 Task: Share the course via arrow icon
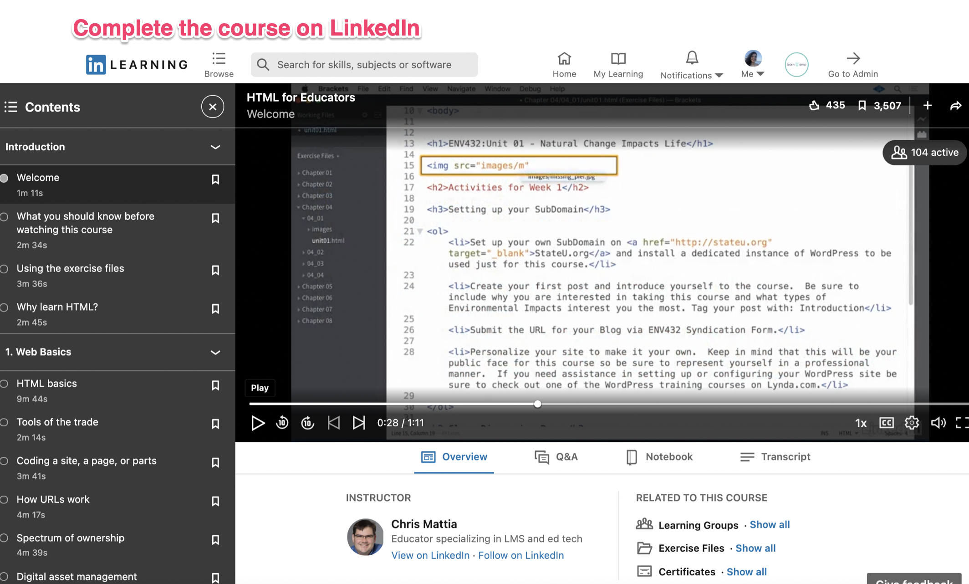[956, 106]
